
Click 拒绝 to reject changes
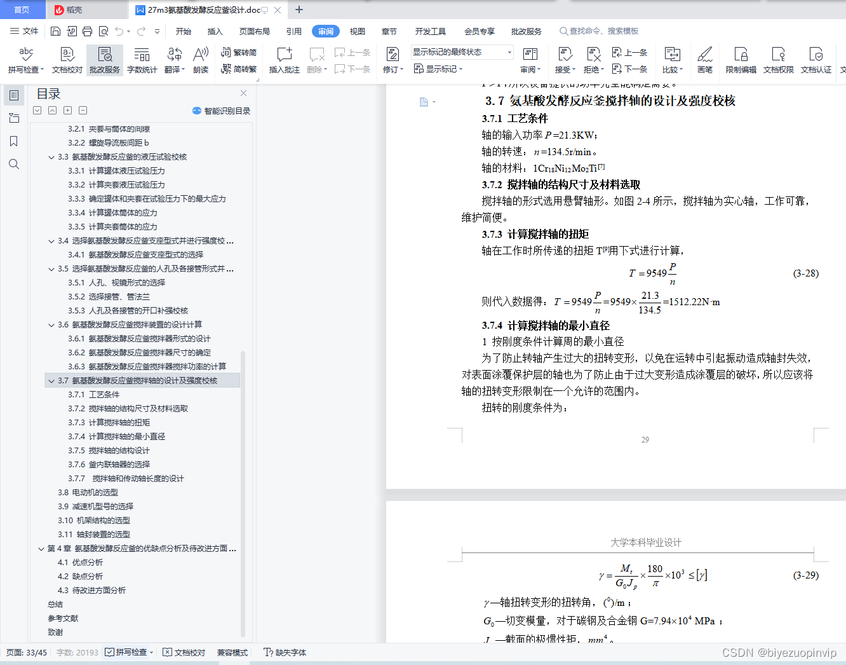pos(593,60)
